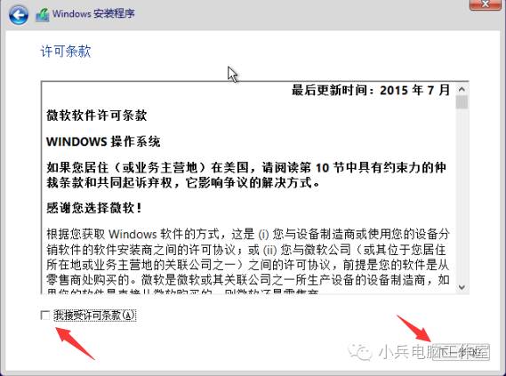Image resolution: width=506 pixels, height=376 pixels.
Task: Click the Windows 安装程序 title text
Action: coord(93,14)
